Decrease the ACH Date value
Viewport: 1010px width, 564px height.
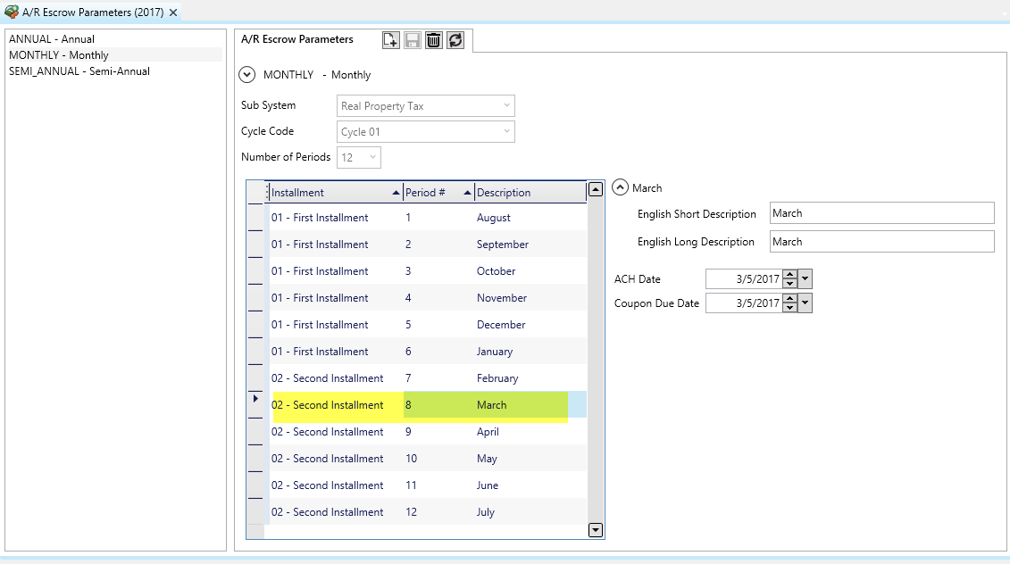[x=789, y=284]
